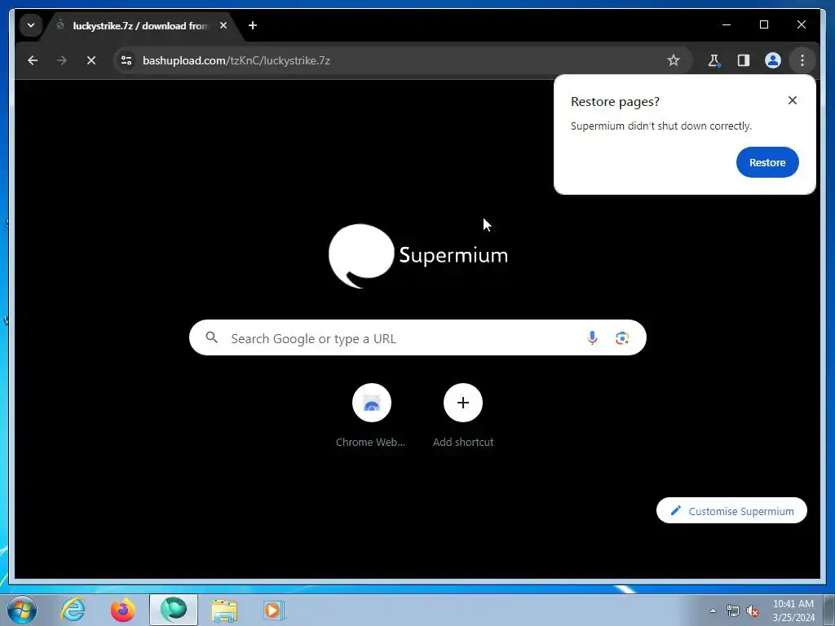Maximize the Supermium window
The width and height of the screenshot is (835, 626).
(763, 24)
